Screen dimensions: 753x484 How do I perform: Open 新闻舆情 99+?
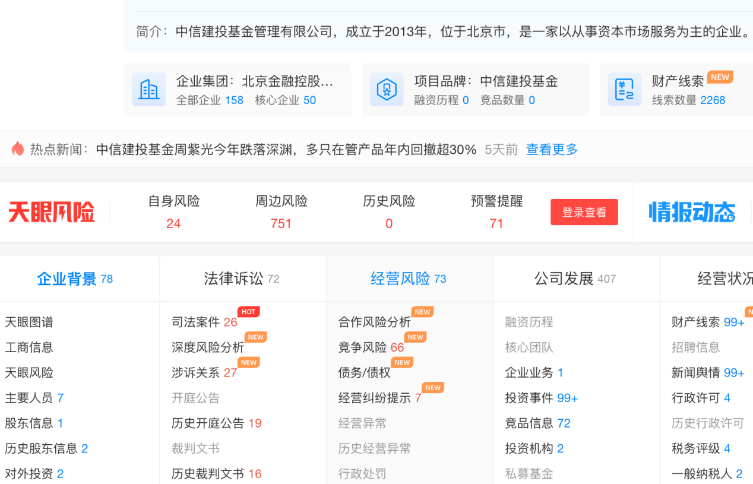click(708, 373)
